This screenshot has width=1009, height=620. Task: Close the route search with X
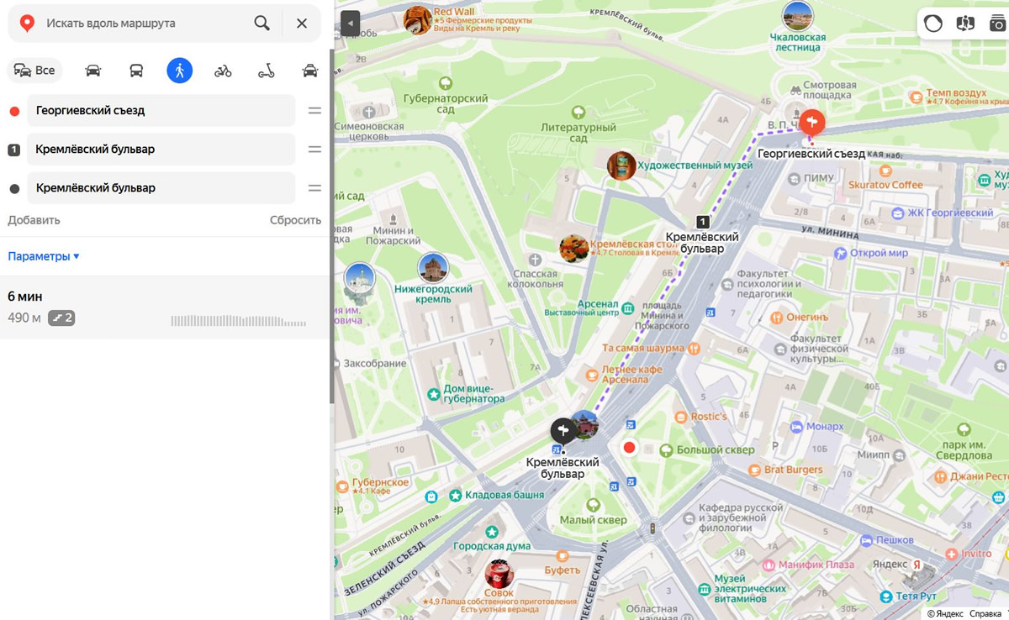(302, 24)
